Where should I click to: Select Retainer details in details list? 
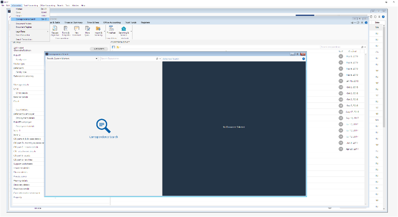pyautogui.click(x=21, y=97)
